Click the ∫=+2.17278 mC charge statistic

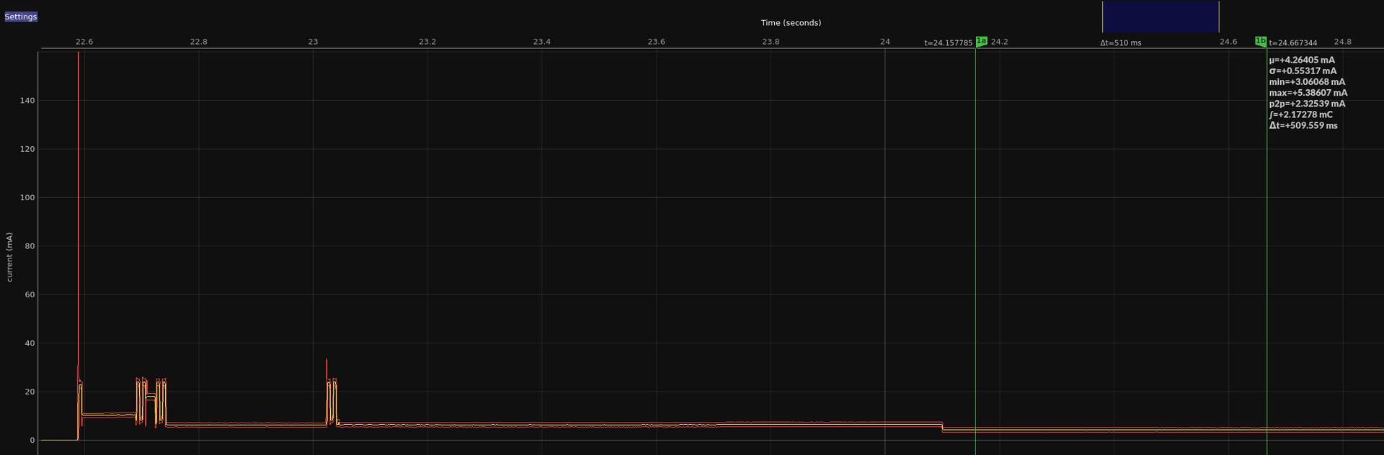click(x=1301, y=114)
